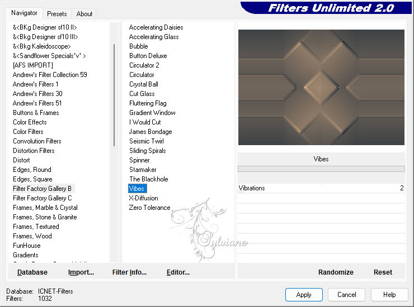The height and width of the screenshot is (307, 414).
Task: Open the filter Editor...
Action: point(178,272)
